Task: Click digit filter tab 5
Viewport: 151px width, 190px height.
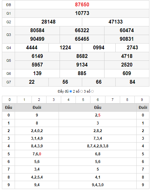Action: click(x=83, y=100)
